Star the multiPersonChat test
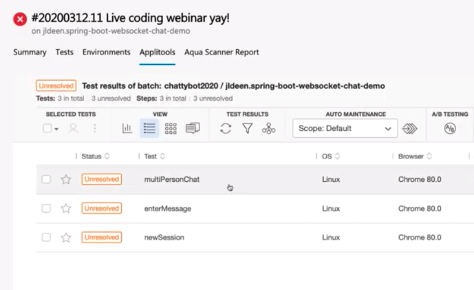474x290 pixels. pyautogui.click(x=66, y=180)
